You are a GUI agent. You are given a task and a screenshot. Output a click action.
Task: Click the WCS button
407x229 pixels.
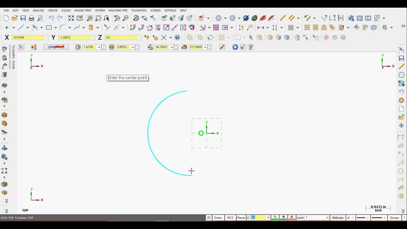click(x=230, y=218)
